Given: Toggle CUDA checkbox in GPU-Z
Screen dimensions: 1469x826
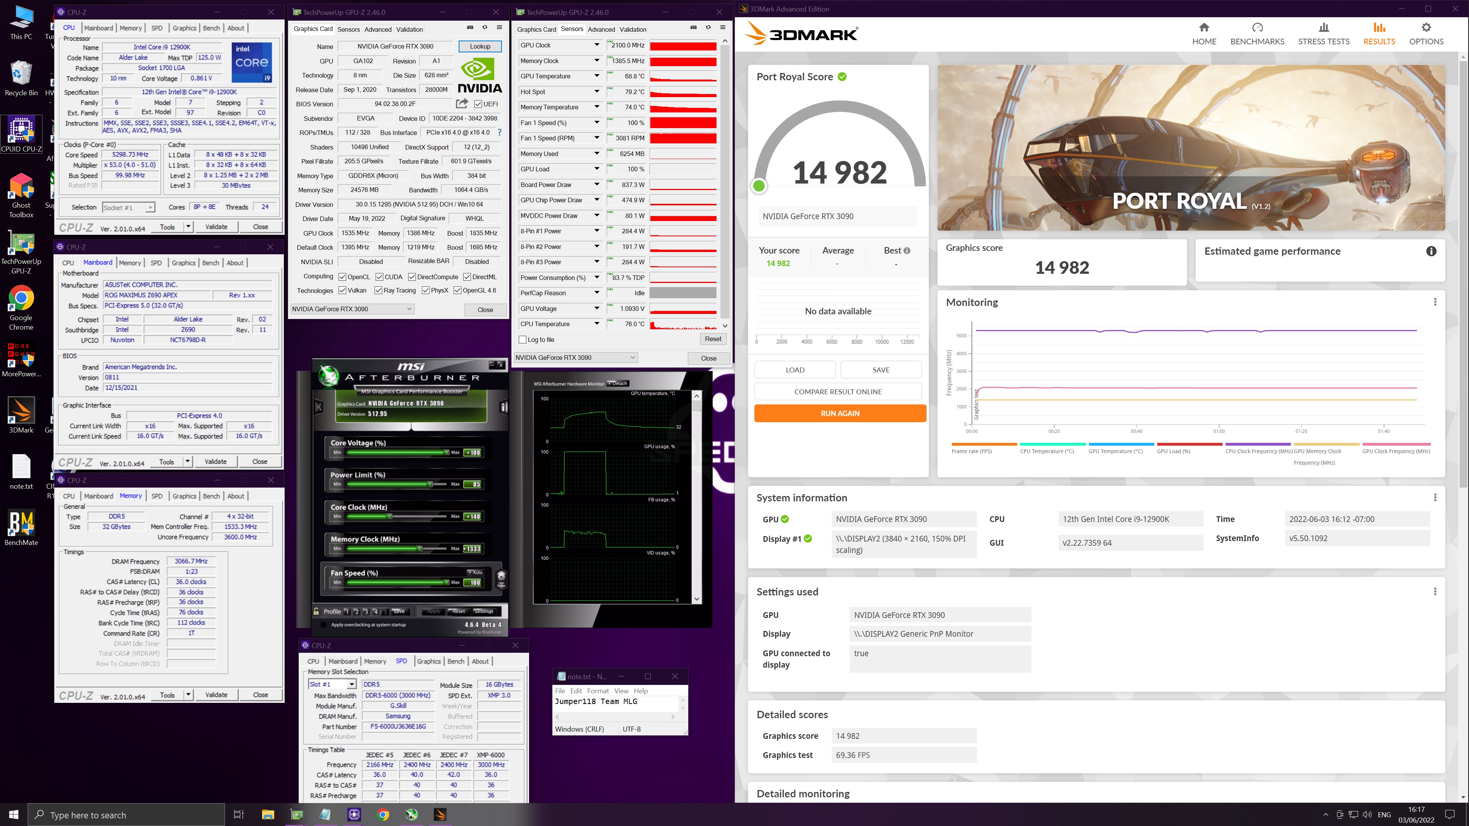Looking at the screenshot, I should click(x=379, y=277).
